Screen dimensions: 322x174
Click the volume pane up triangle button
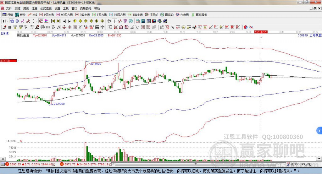(3, 159)
